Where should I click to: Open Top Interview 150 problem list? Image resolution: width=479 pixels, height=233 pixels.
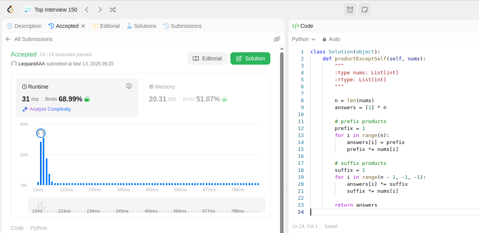click(51, 10)
